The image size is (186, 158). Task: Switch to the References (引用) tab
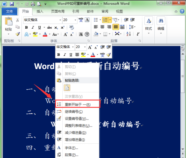(x=76, y=12)
